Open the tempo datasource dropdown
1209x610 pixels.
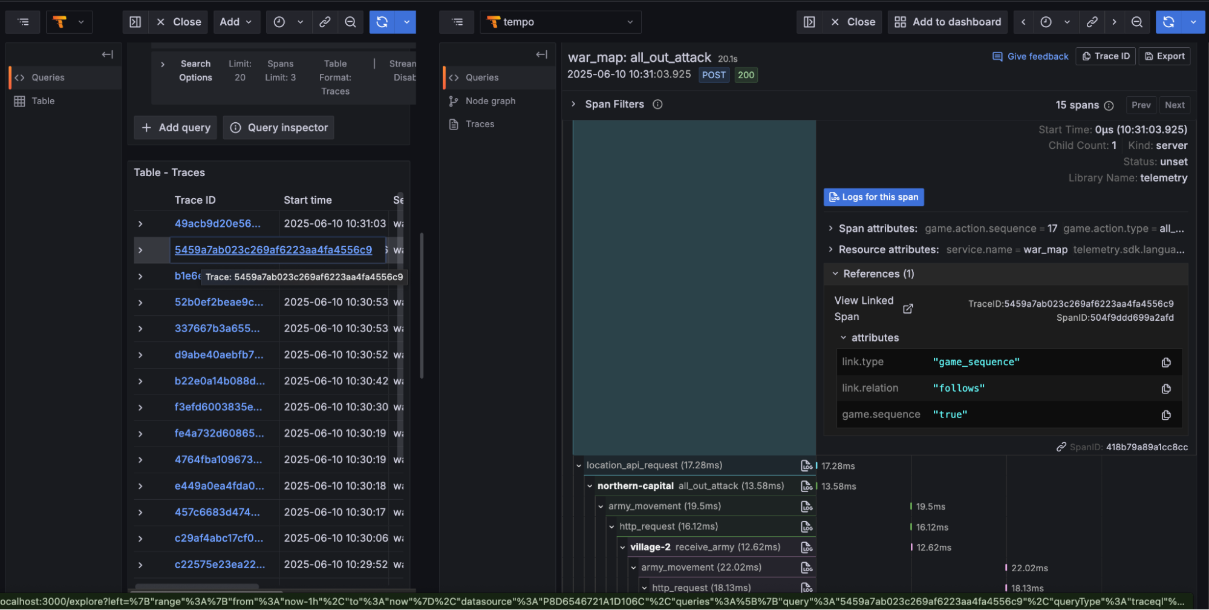(561, 22)
